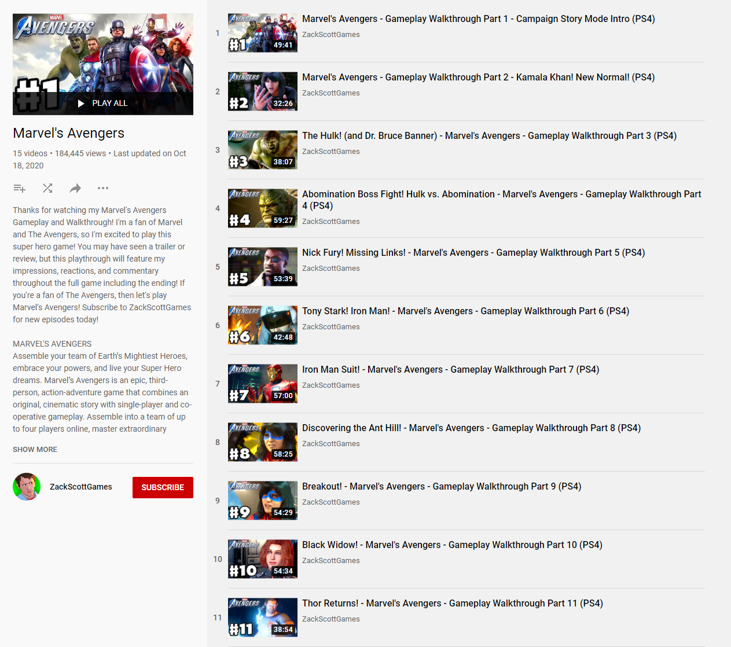Open the Part 1 thumbnail with 49:41 duration
731x647 pixels.
(x=263, y=33)
